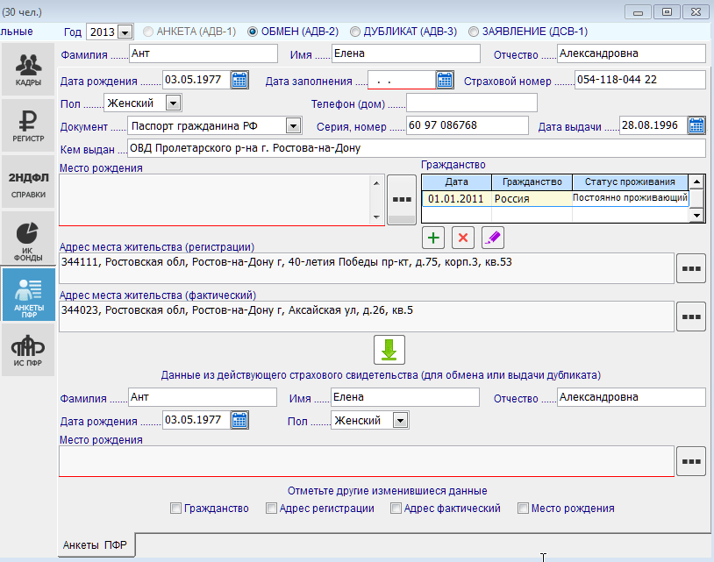Open calendar for Дата выдачи
The image size is (714, 562).
tap(696, 125)
